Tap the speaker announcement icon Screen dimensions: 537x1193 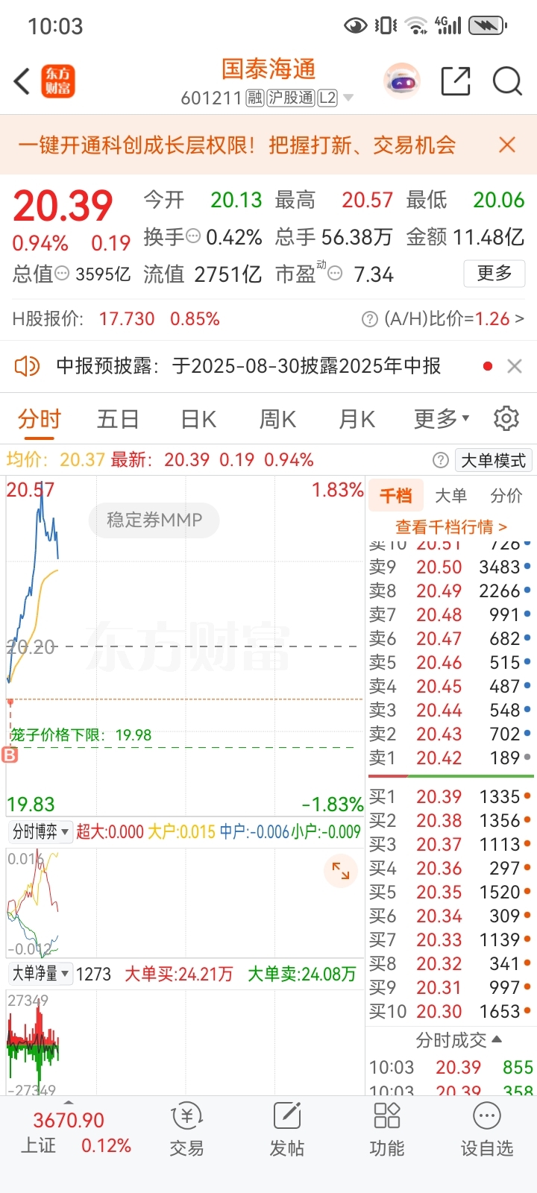(27, 366)
